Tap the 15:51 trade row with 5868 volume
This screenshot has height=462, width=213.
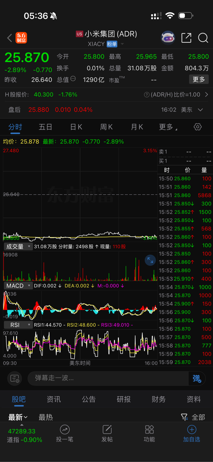pyautogui.click(x=185, y=195)
